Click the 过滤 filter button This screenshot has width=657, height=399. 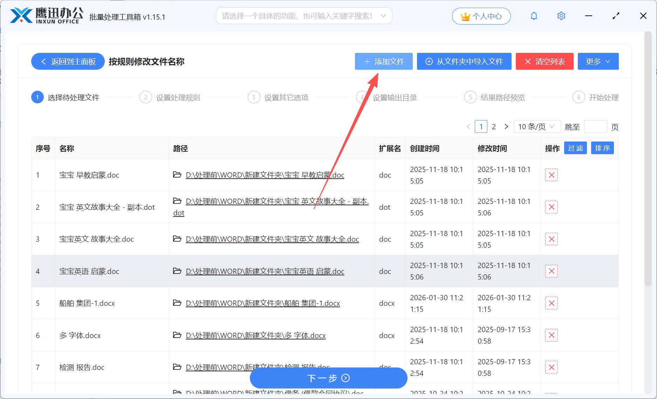tap(575, 148)
